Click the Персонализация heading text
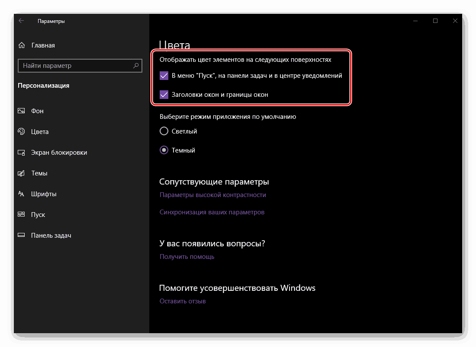The height and width of the screenshot is (347, 476). pyautogui.click(x=43, y=86)
